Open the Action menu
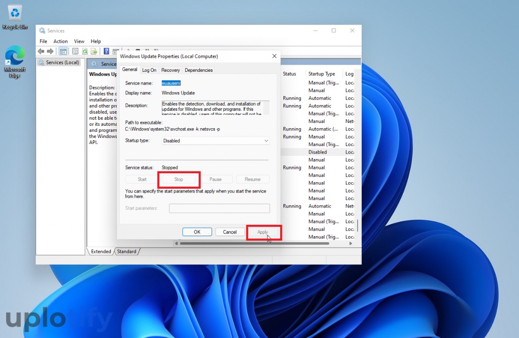Image resolution: width=519 pixels, height=338 pixels. point(61,41)
